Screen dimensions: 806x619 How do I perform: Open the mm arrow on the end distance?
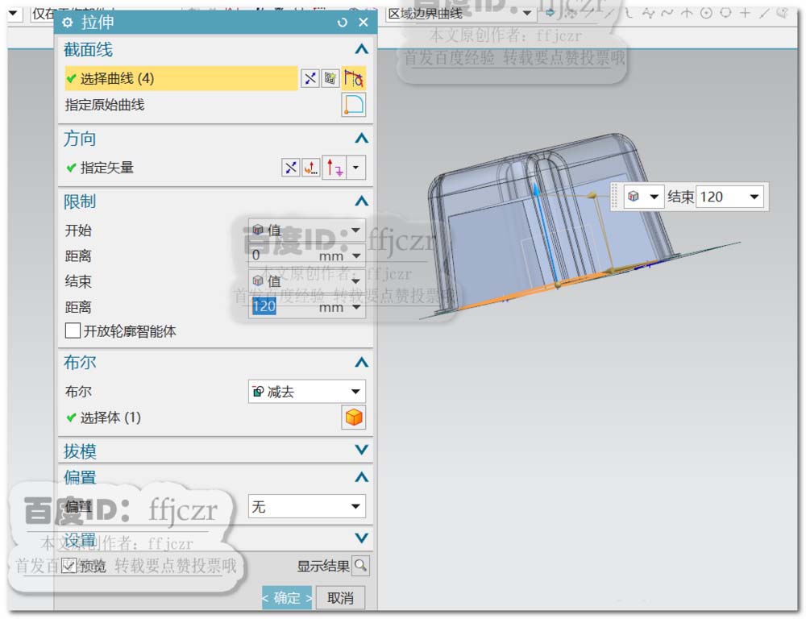tap(355, 307)
